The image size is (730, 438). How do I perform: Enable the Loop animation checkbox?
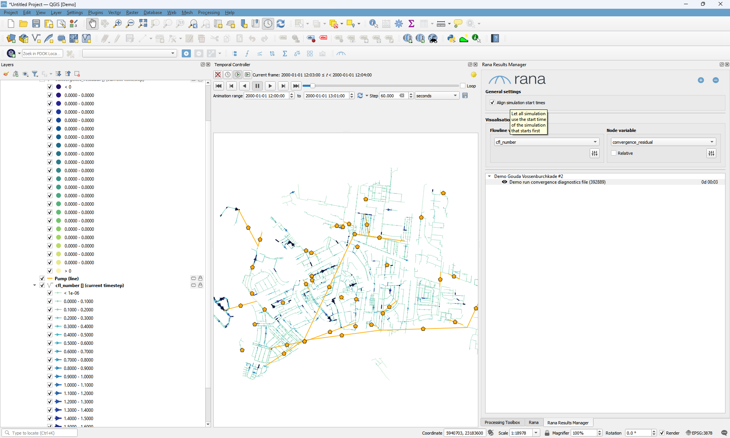(463, 86)
